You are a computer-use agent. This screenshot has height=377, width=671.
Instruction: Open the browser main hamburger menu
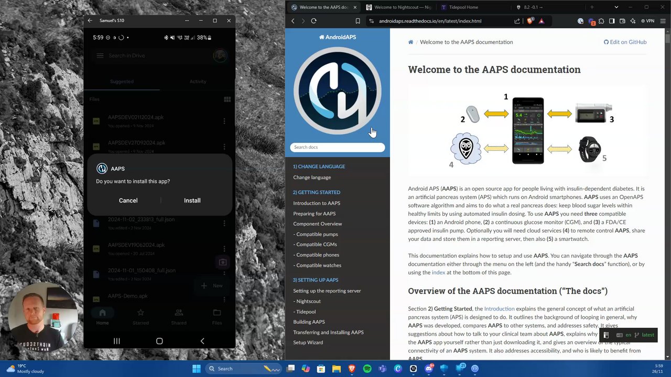coord(663,21)
